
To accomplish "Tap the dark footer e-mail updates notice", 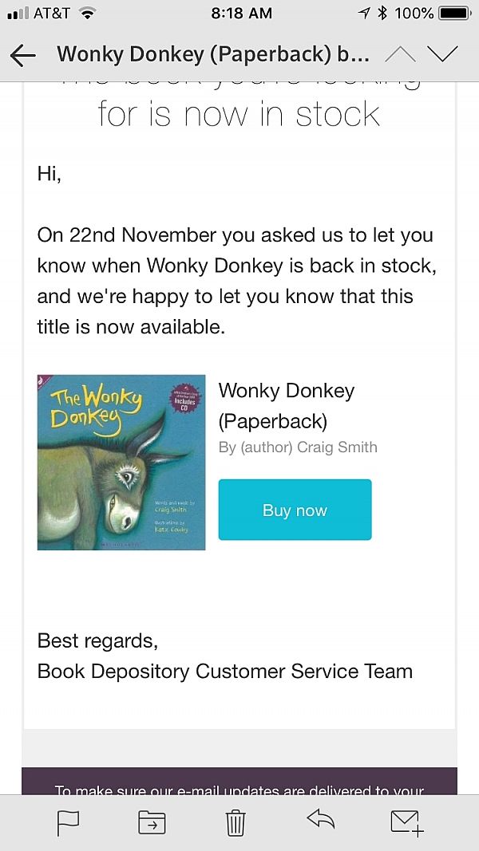I will 239,781.
